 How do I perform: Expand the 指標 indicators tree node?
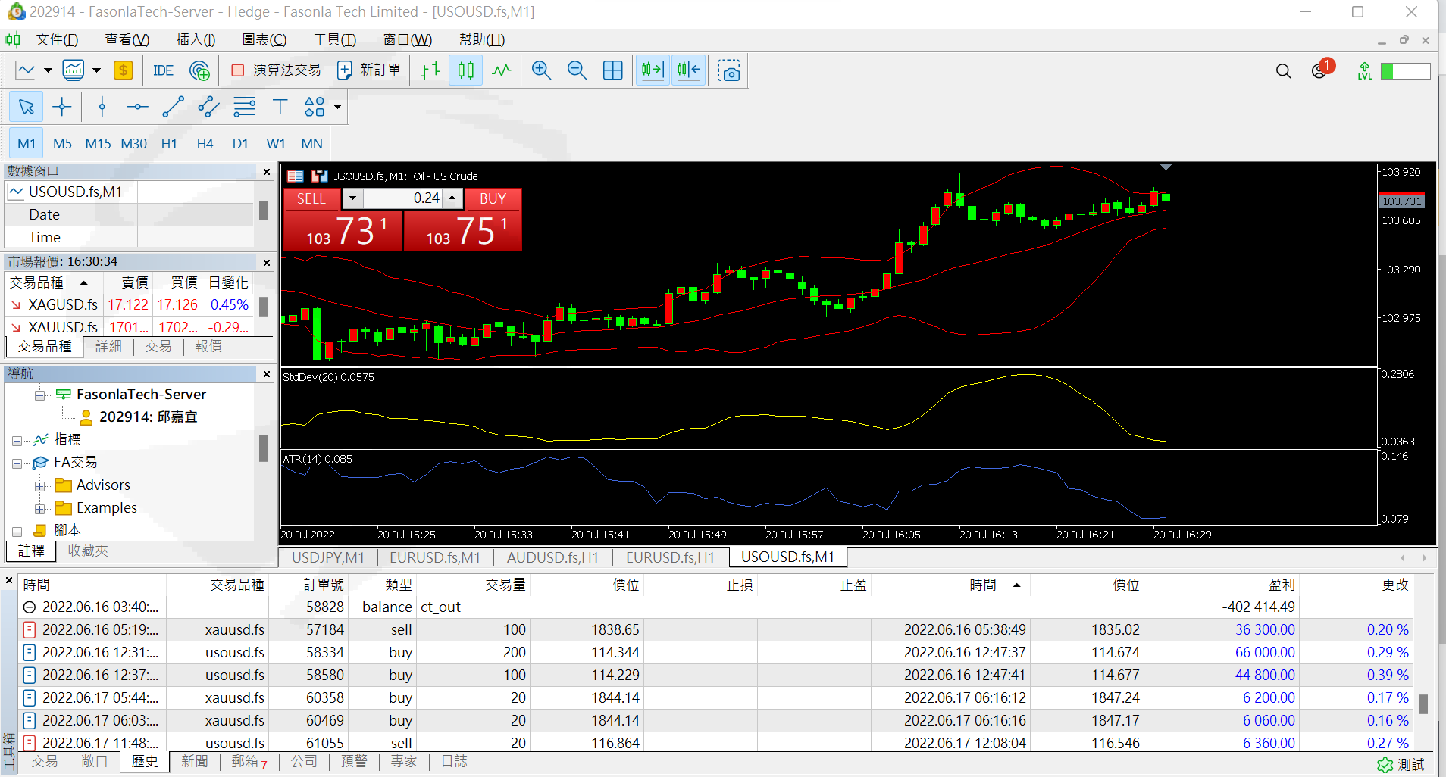click(17, 441)
